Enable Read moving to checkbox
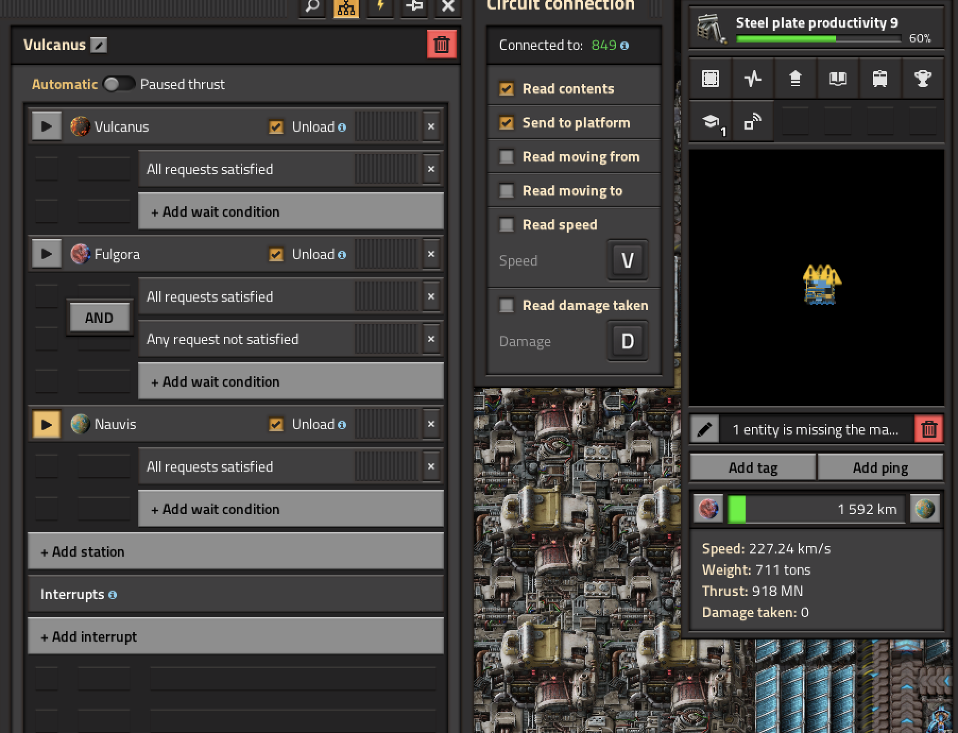This screenshot has height=733, width=958. coord(507,191)
